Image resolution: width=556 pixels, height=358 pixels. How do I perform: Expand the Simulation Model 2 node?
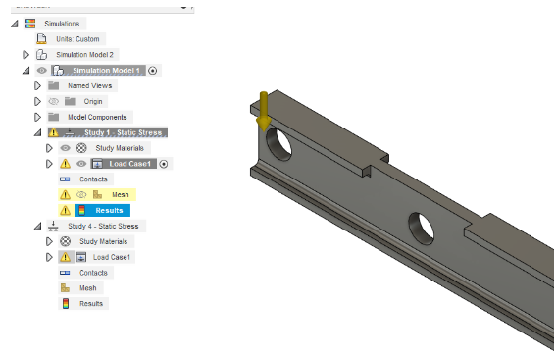tap(25, 55)
